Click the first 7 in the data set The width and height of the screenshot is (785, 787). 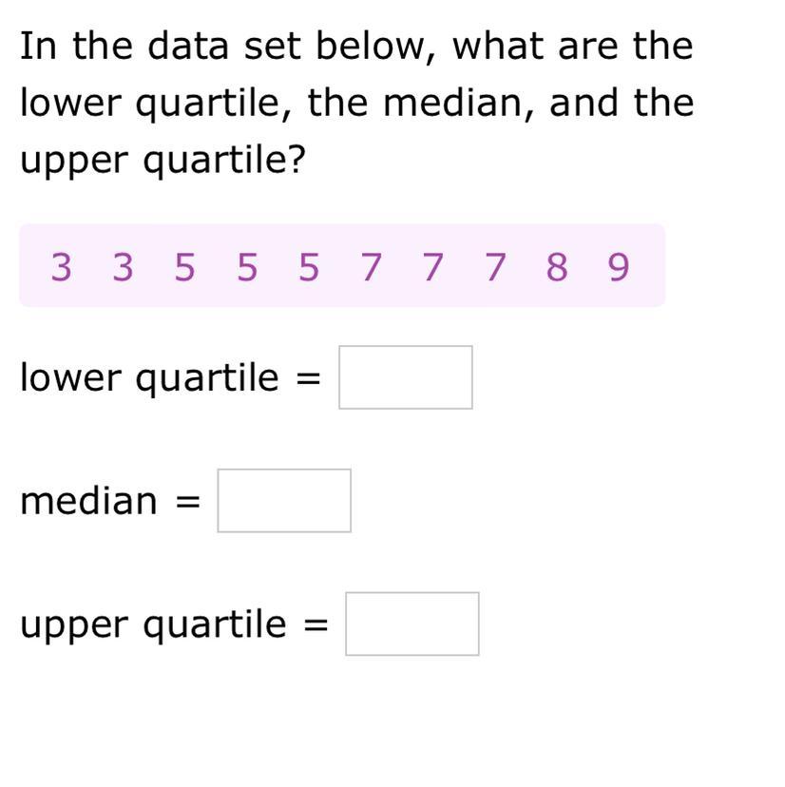click(x=371, y=267)
